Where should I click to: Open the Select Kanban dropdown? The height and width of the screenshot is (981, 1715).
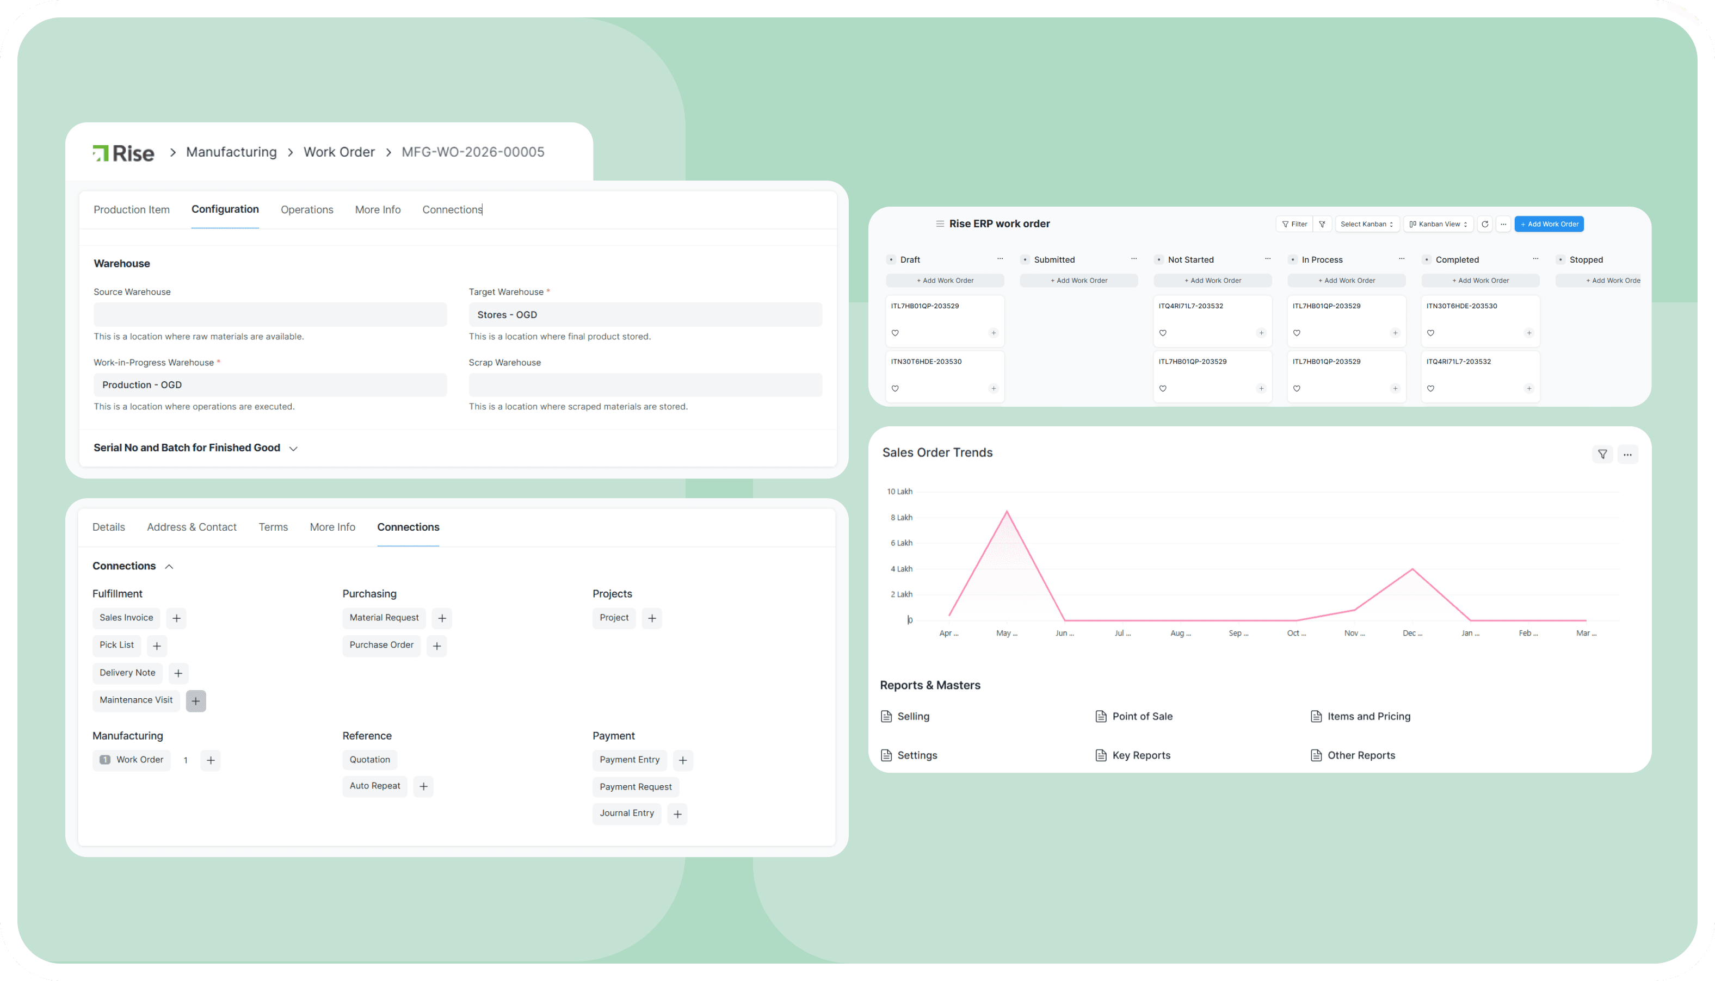click(1366, 223)
